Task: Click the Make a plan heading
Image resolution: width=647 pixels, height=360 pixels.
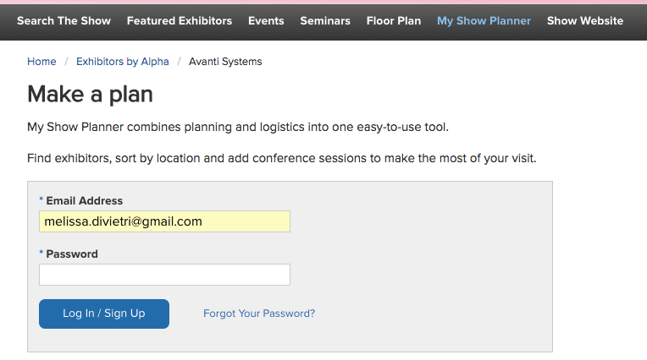Action: click(x=90, y=94)
